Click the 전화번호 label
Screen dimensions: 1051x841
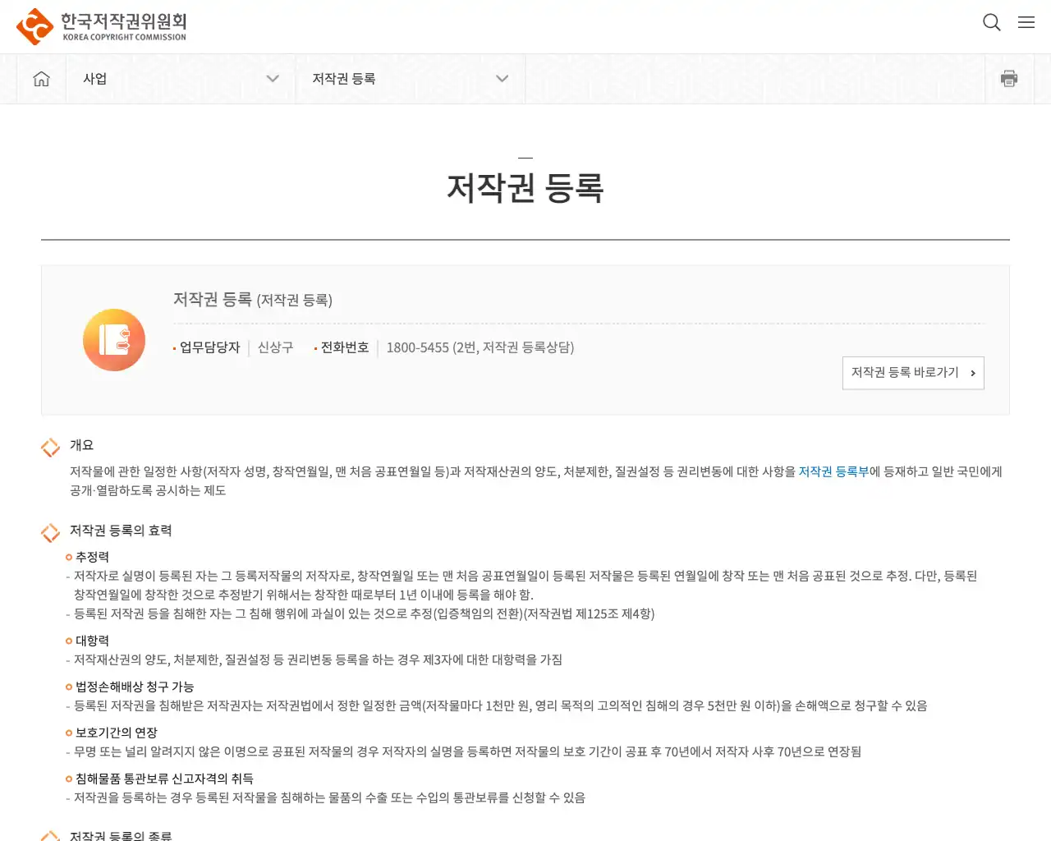coord(345,347)
